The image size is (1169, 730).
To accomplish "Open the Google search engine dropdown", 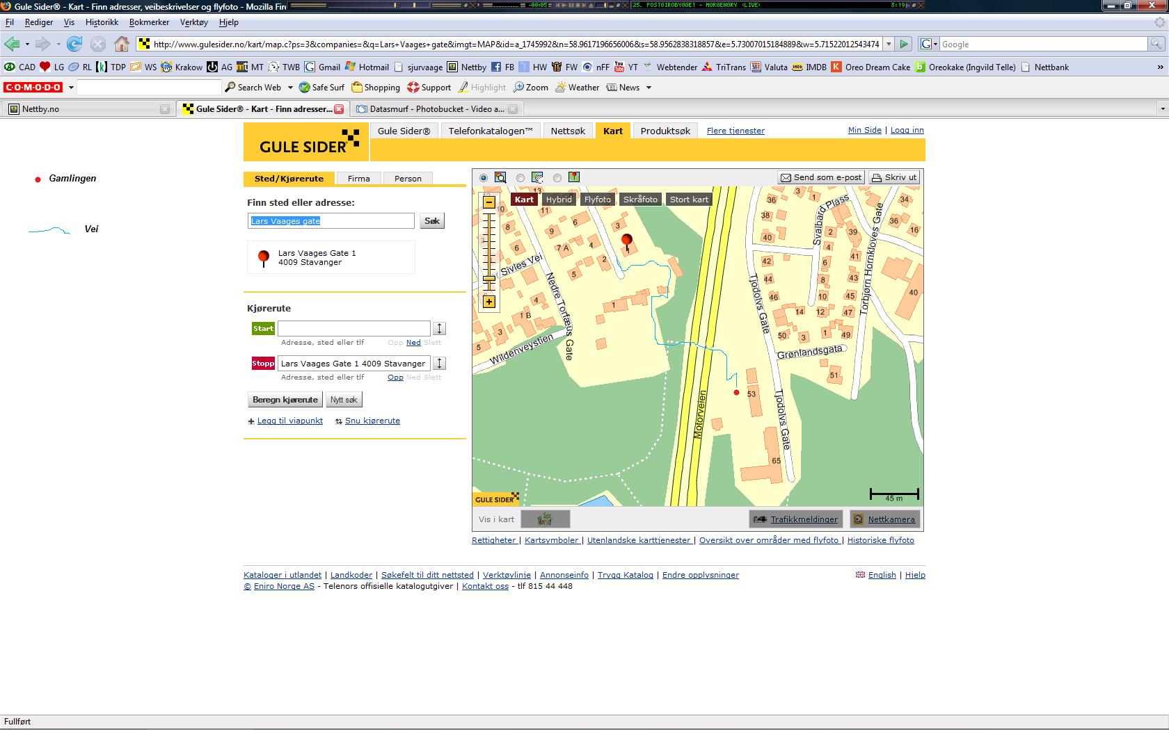I will pyautogui.click(x=935, y=44).
